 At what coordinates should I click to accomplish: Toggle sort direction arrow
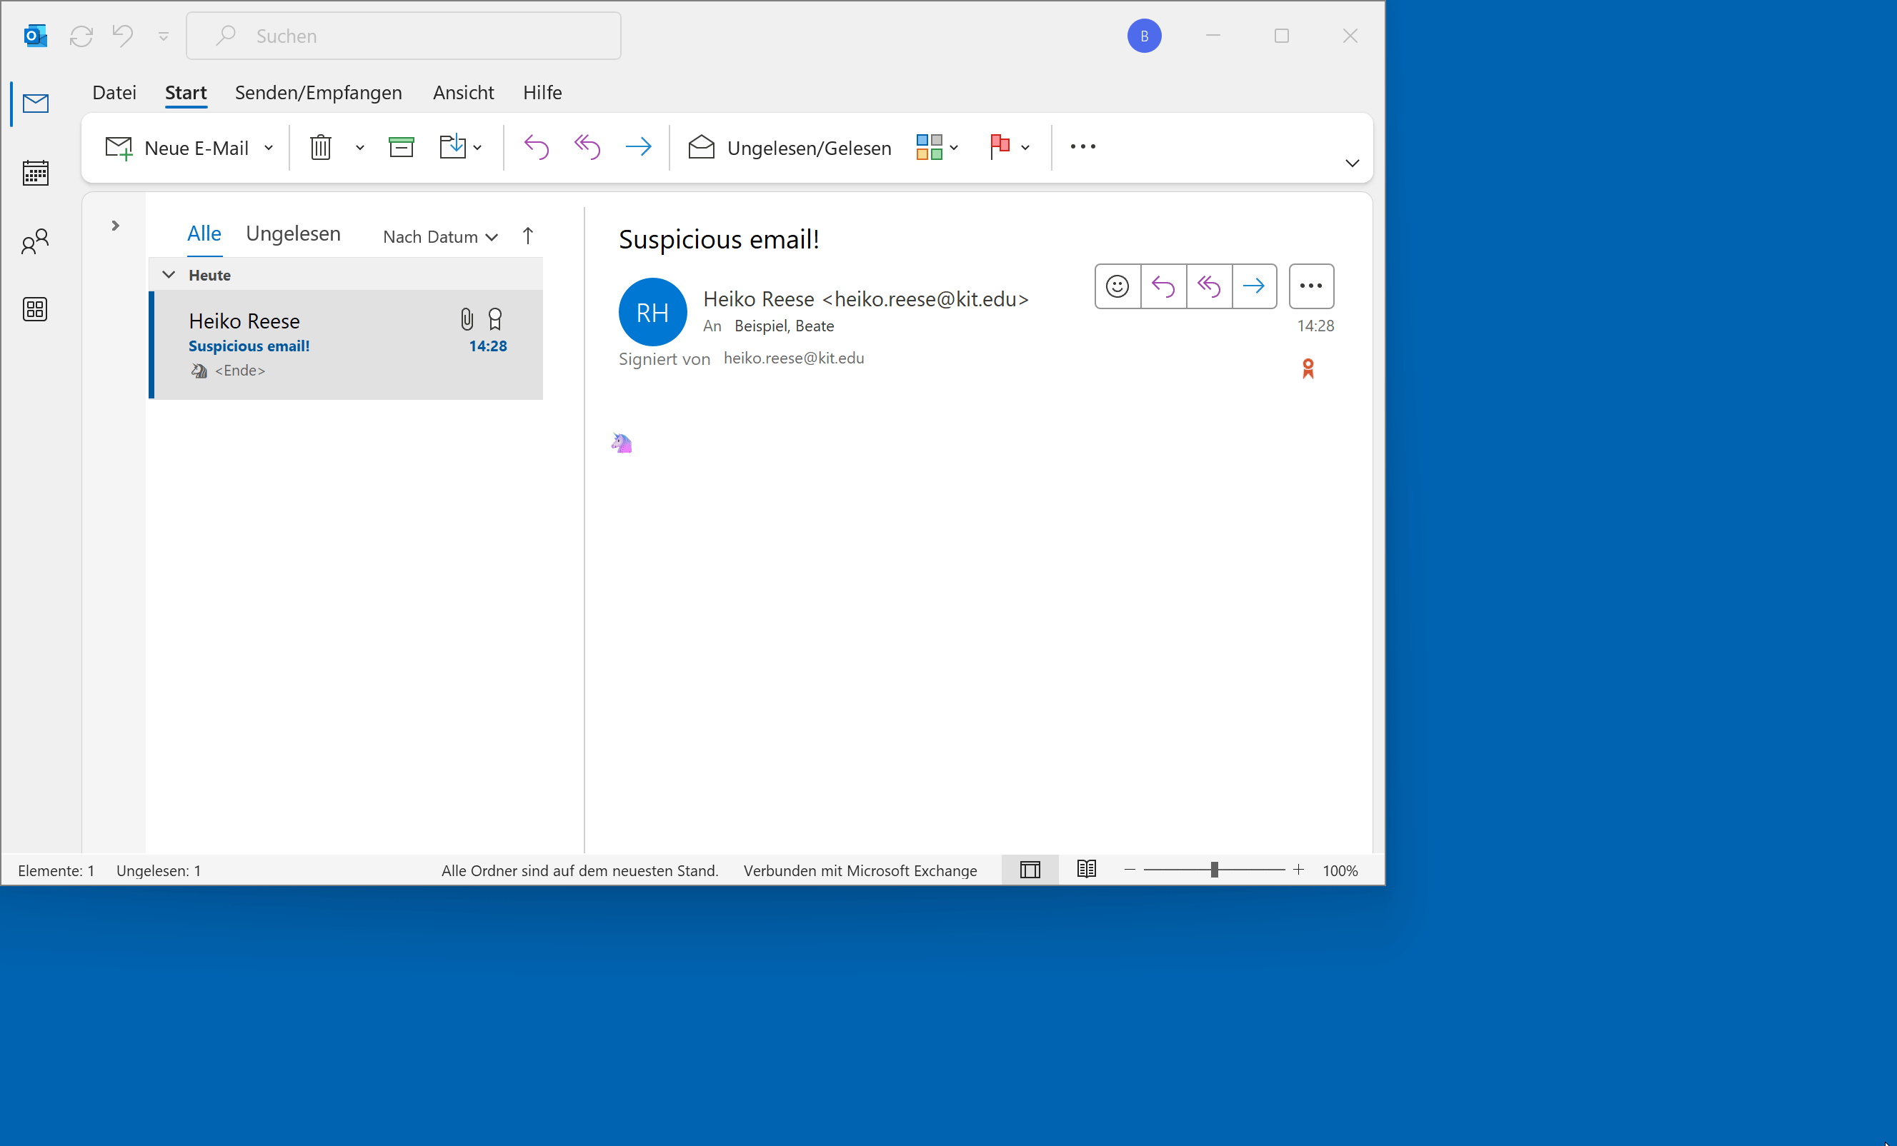tap(527, 236)
